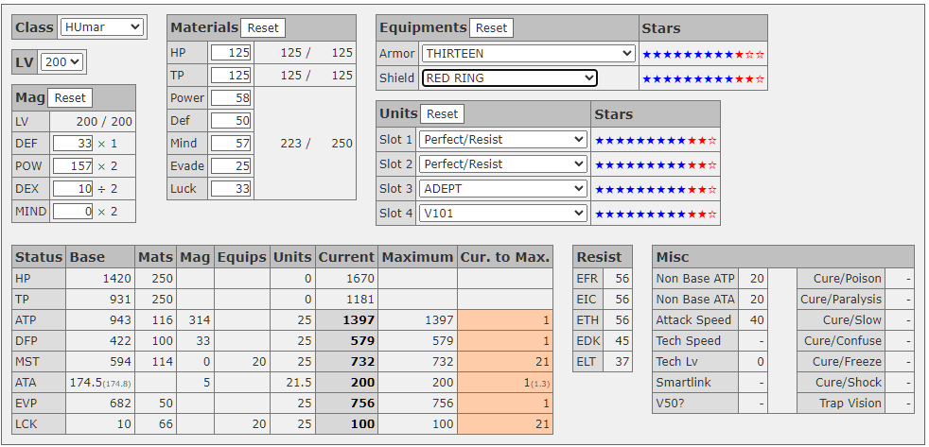929x447 pixels.
Task: Click the Materials Power input field
Action: (231, 97)
